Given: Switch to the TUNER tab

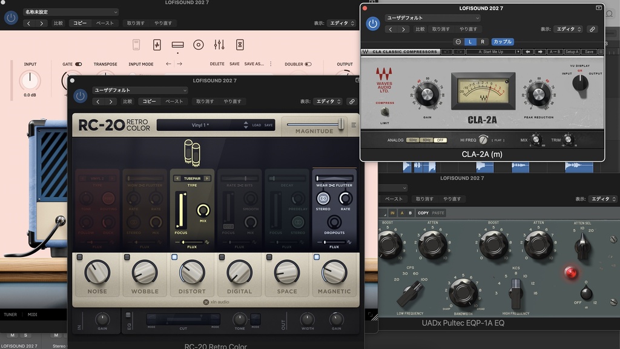Looking at the screenshot, I should (x=10, y=314).
